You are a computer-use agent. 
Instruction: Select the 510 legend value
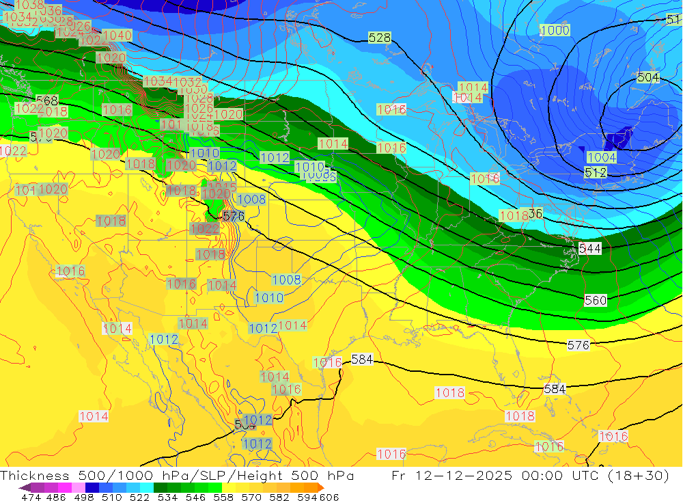pyautogui.click(x=112, y=497)
